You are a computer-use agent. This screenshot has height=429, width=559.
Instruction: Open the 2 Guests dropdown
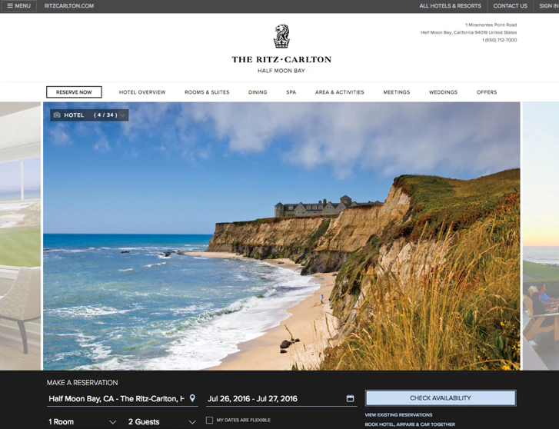161,422
